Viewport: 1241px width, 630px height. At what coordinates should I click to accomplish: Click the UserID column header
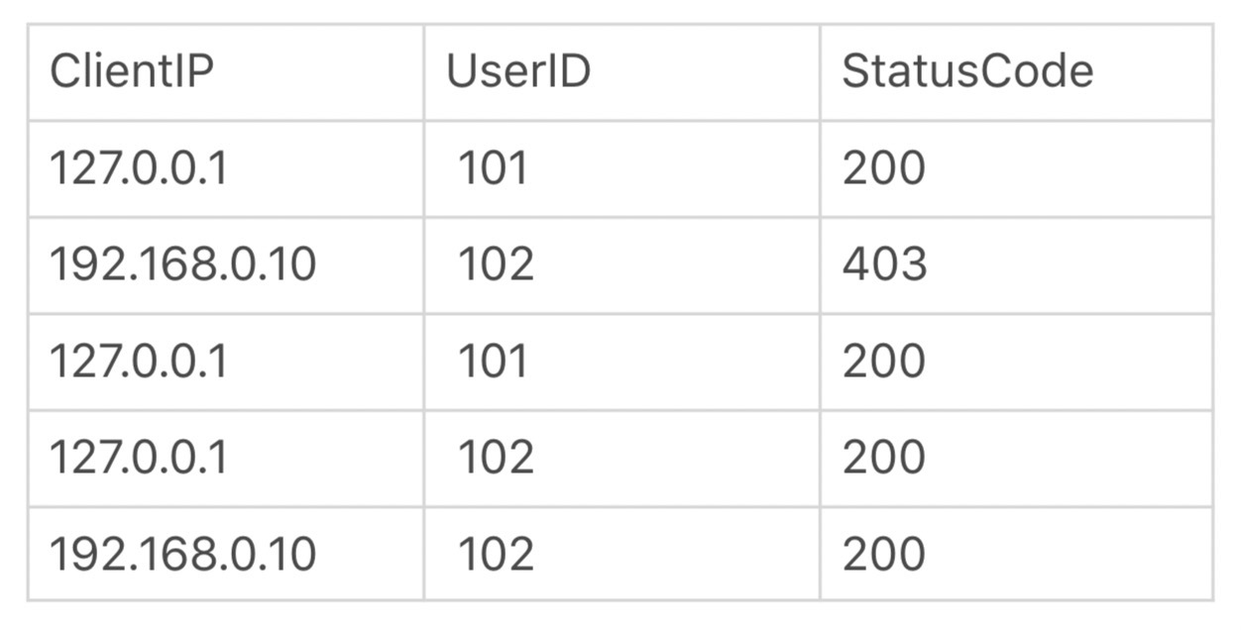click(518, 72)
